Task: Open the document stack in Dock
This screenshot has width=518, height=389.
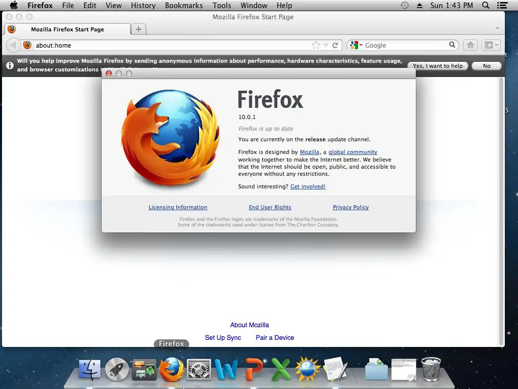Action: pos(404,369)
